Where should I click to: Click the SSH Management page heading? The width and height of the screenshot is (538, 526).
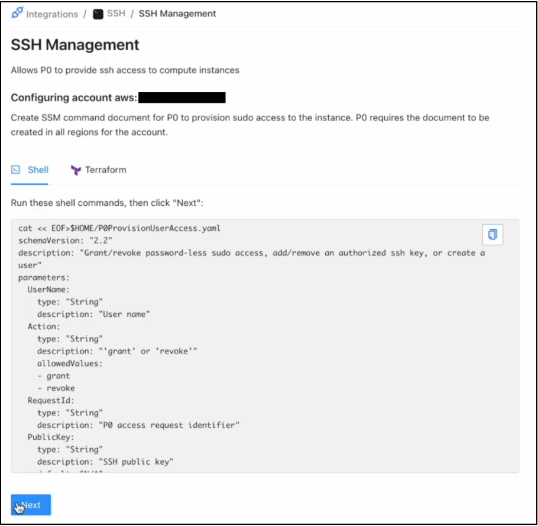pos(75,45)
